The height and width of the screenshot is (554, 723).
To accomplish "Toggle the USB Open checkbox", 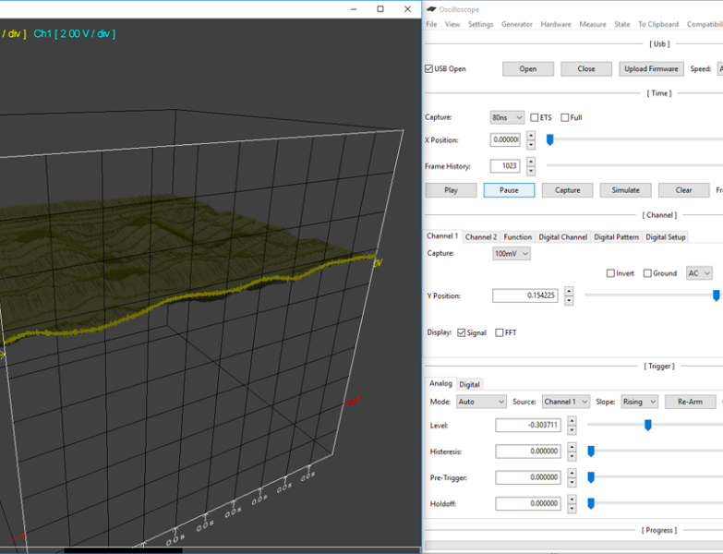I will [428, 68].
